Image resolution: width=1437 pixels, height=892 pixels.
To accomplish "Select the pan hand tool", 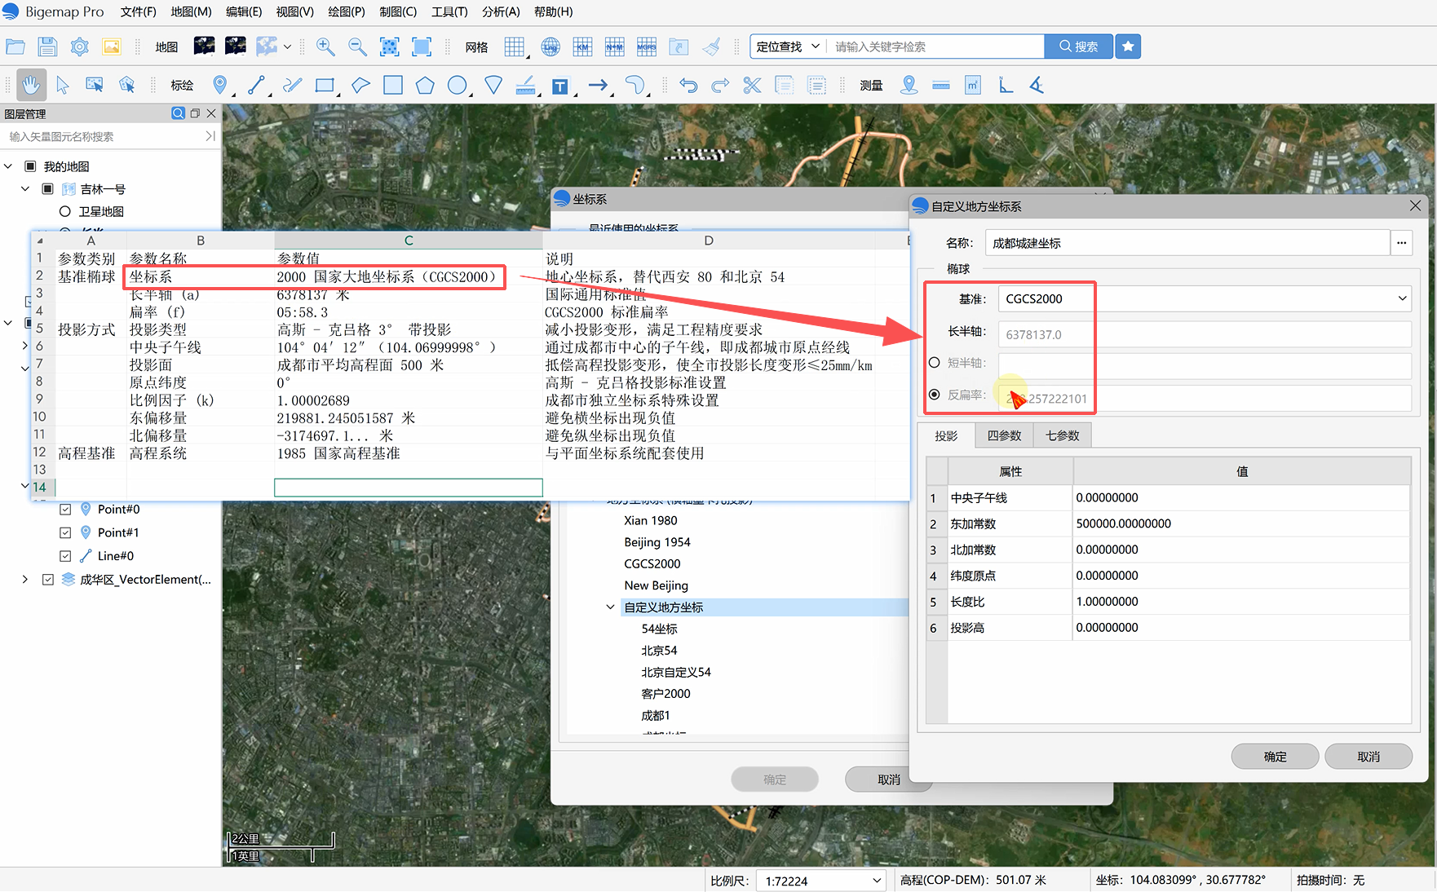I will click(31, 85).
